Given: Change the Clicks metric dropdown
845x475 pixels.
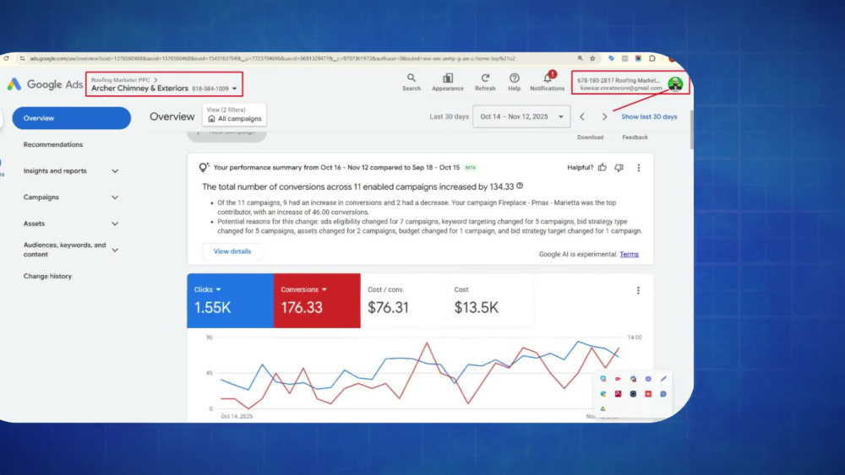Looking at the screenshot, I should 208,289.
